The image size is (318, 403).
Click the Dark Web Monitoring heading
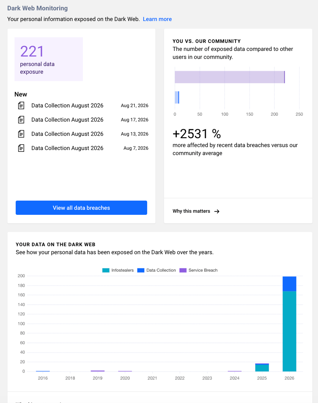pyautogui.click(x=38, y=8)
